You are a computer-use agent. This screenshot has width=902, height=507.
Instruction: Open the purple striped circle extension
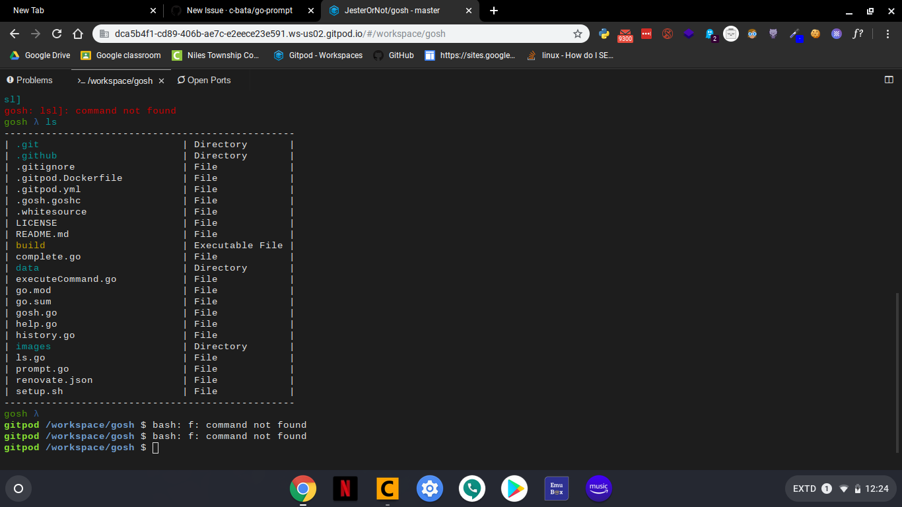(x=837, y=34)
